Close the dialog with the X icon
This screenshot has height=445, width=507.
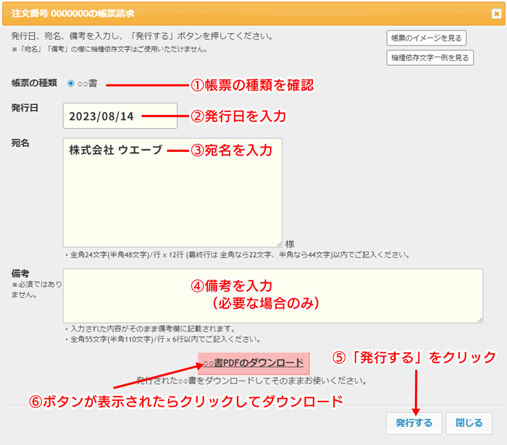tap(495, 14)
